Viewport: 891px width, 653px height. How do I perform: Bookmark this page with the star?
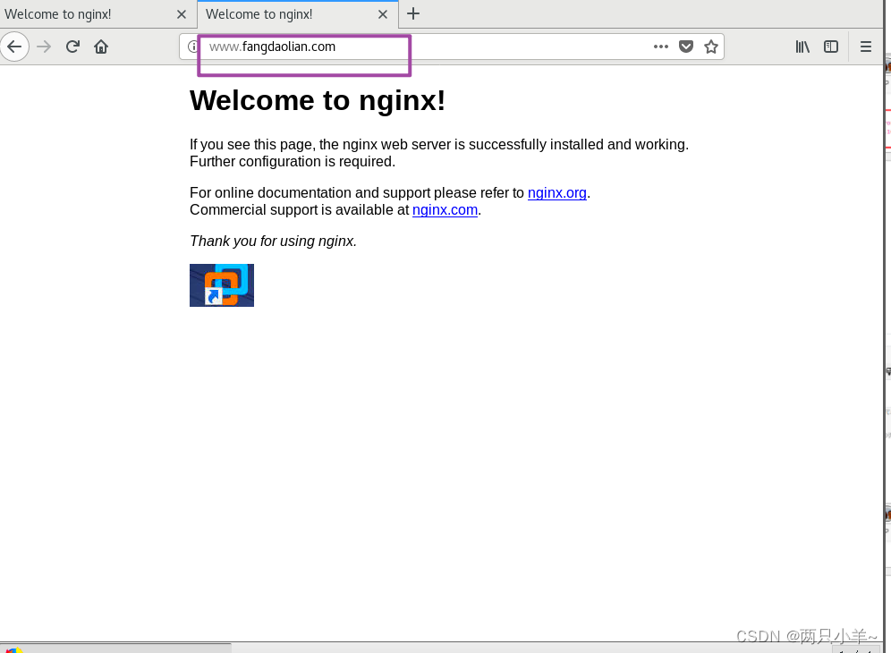click(711, 47)
